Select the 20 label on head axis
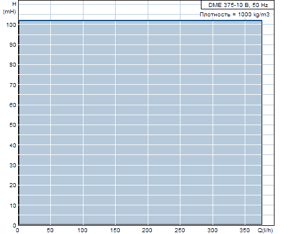The image size is (292, 234). coord(13,185)
